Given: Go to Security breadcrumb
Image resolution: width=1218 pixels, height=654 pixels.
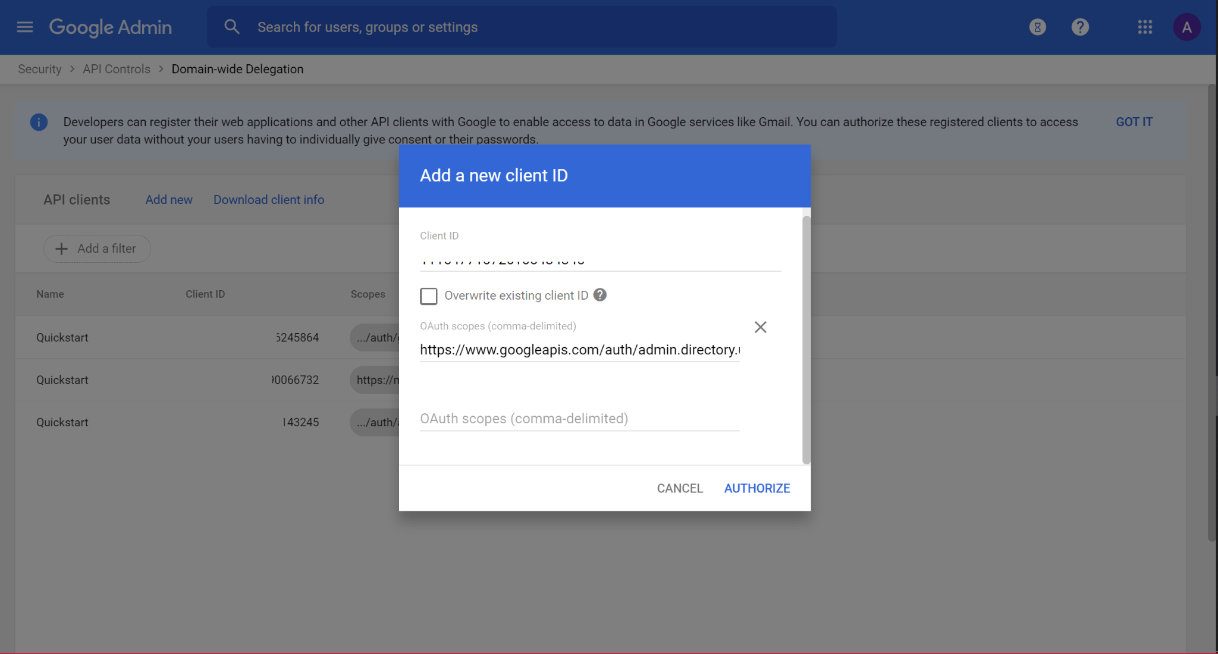Looking at the screenshot, I should pos(39,69).
